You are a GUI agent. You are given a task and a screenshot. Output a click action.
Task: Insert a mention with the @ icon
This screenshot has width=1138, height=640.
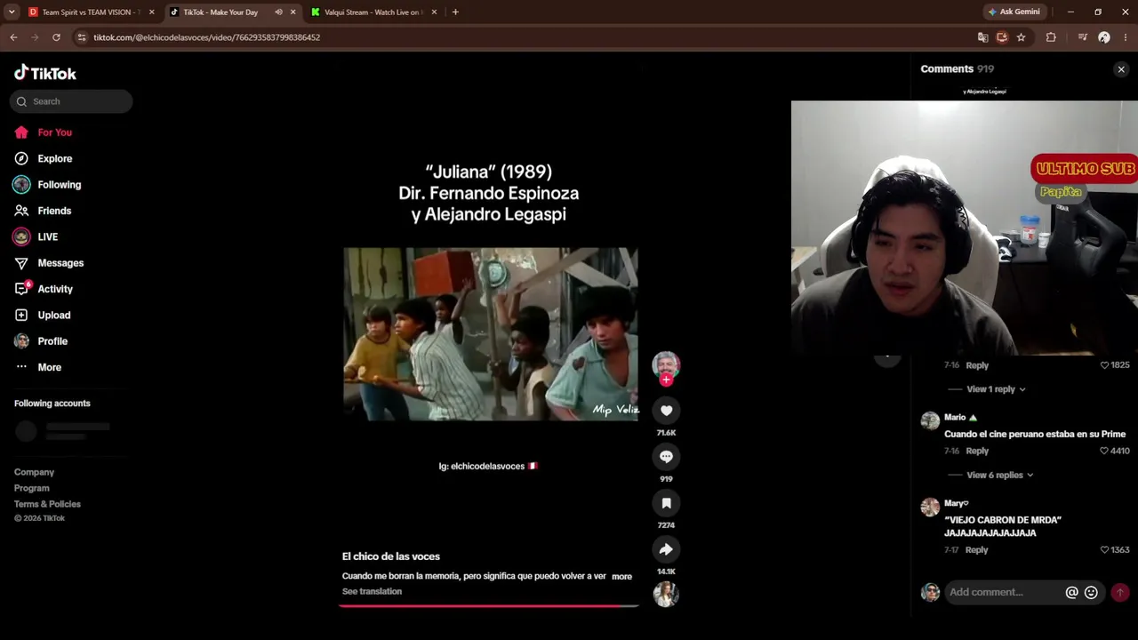1072,592
